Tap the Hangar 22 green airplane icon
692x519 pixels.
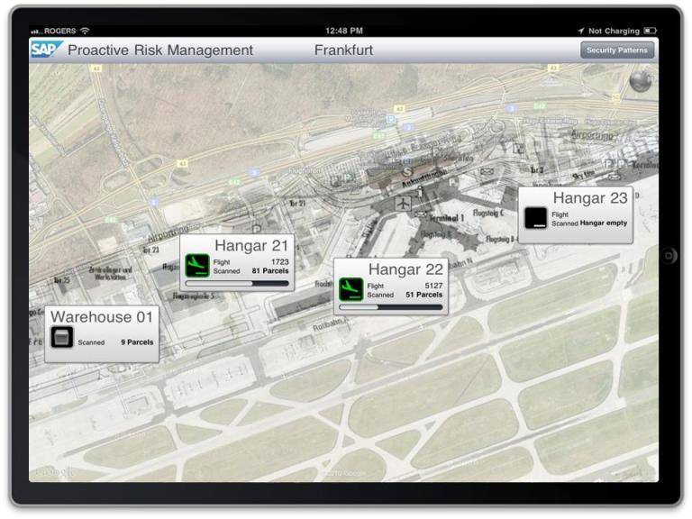click(x=351, y=289)
